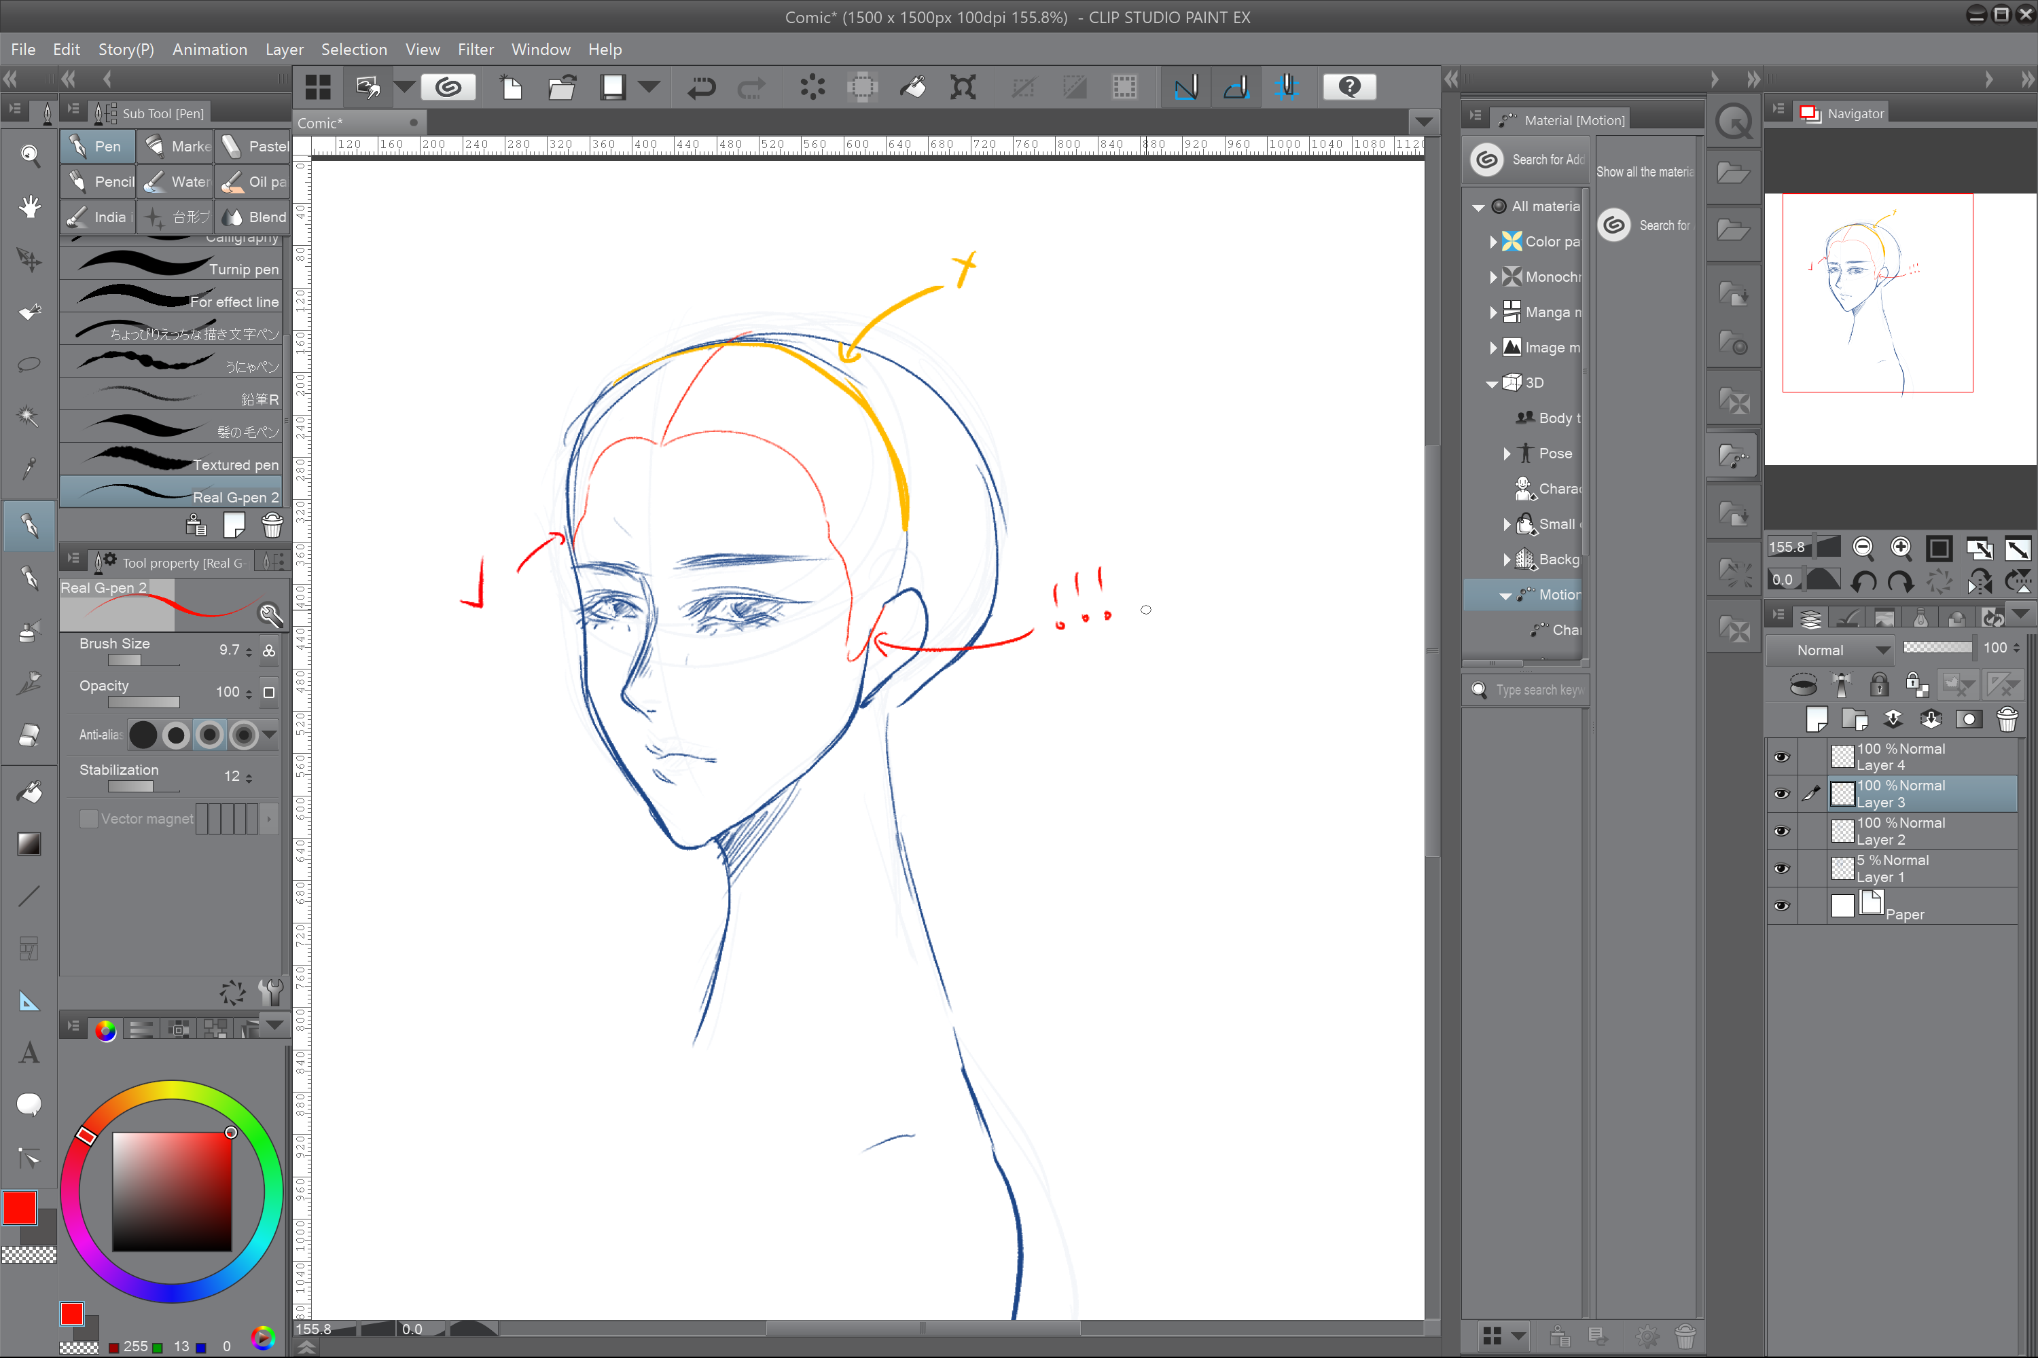Screen dimensions: 2038x1358
Task: Select the Magnifier zoom tool
Action: (29, 155)
